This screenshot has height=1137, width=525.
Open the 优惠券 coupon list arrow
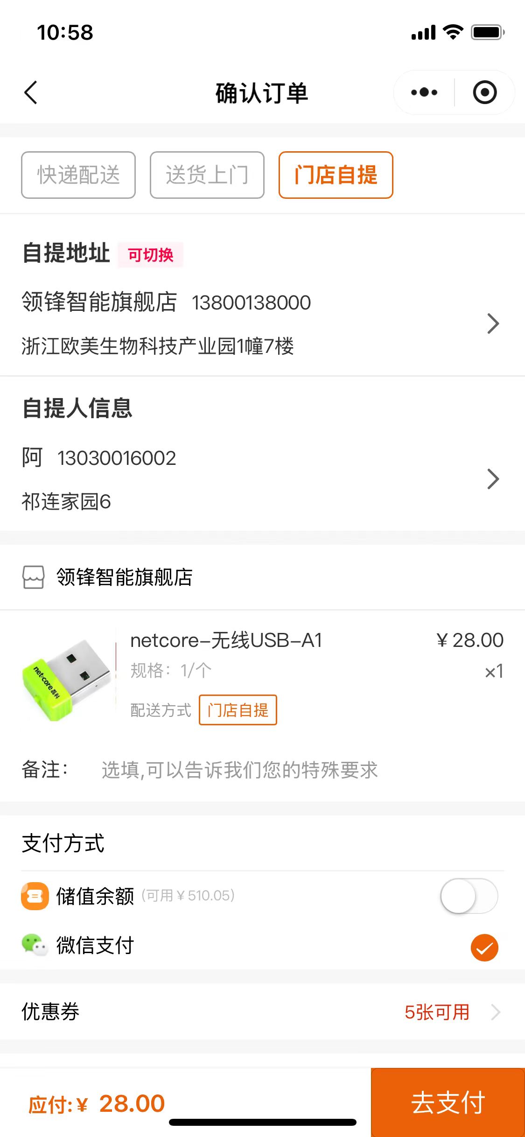pyautogui.click(x=496, y=1012)
